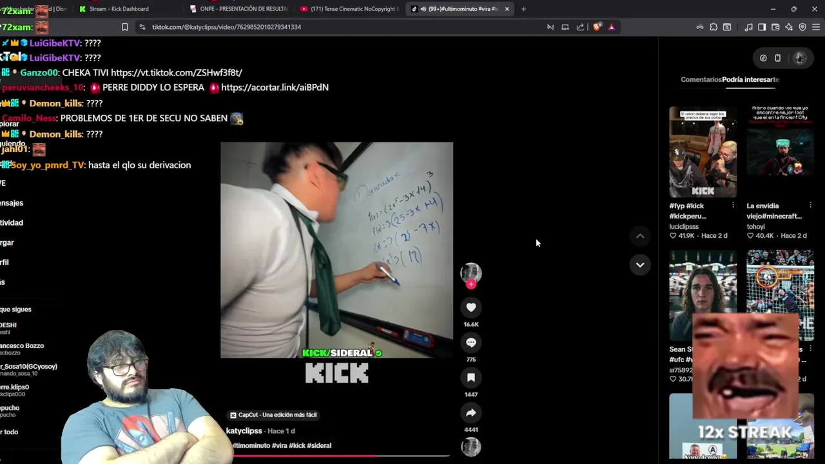
Task: Open browser extensions puzzle icon
Action: 713,27
